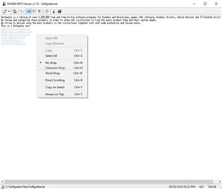Select Character Wrap option in menu
The width and height of the screenshot is (222, 189).
pyautogui.click(x=62, y=68)
